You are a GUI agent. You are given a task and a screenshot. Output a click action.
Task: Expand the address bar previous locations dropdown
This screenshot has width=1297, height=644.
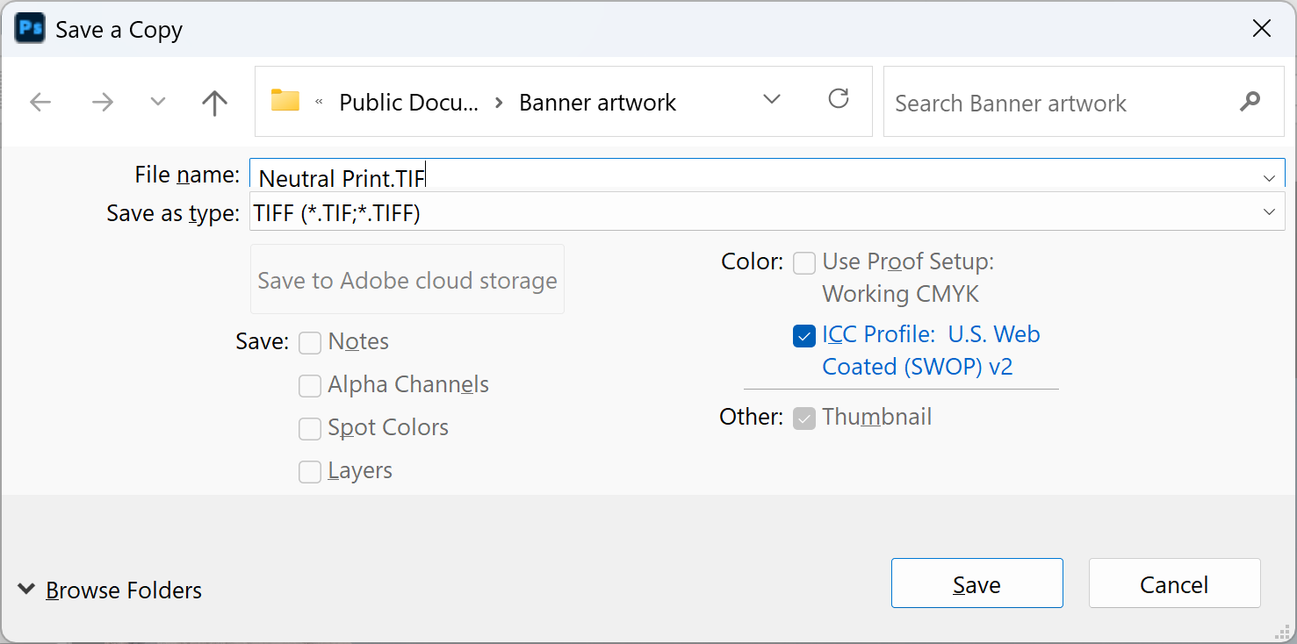click(772, 99)
